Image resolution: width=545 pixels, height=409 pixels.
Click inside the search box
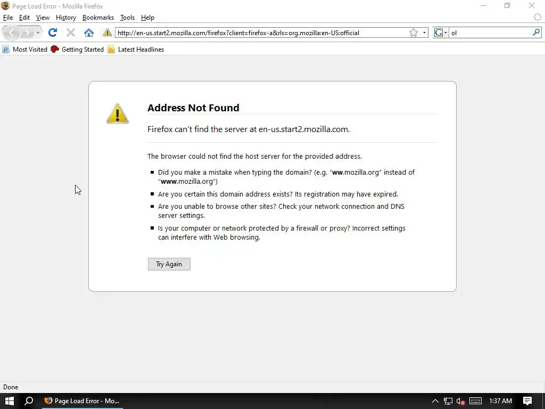tap(490, 32)
